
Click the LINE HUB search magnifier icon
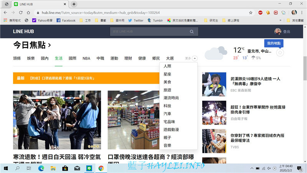(191, 32)
